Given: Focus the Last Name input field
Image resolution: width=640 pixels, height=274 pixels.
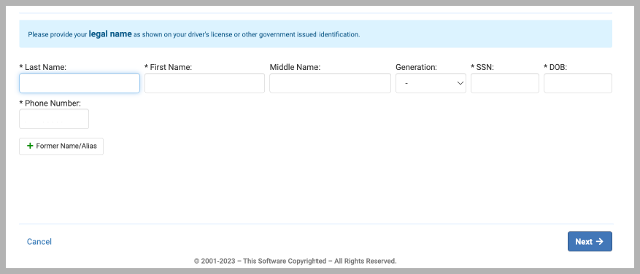Looking at the screenshot, I should point(80,83).
